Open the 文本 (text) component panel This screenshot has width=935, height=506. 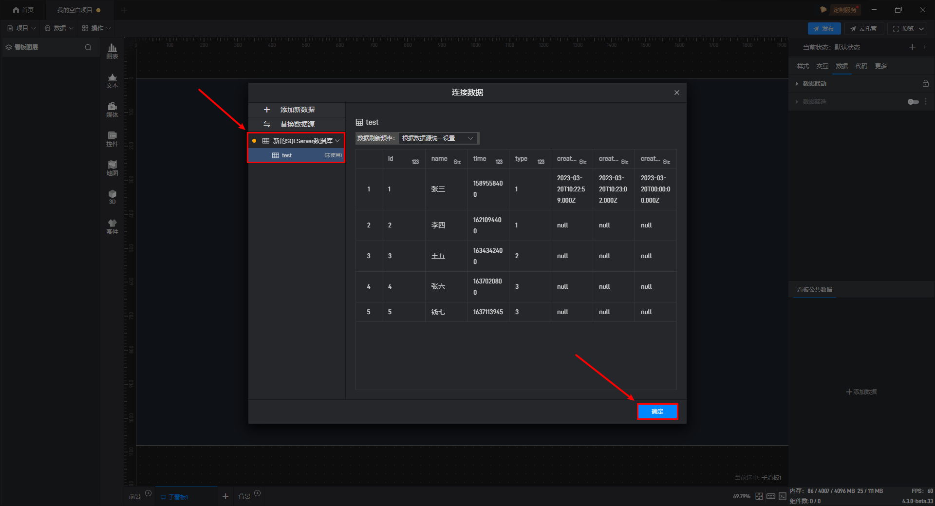[x=112, y=80]
